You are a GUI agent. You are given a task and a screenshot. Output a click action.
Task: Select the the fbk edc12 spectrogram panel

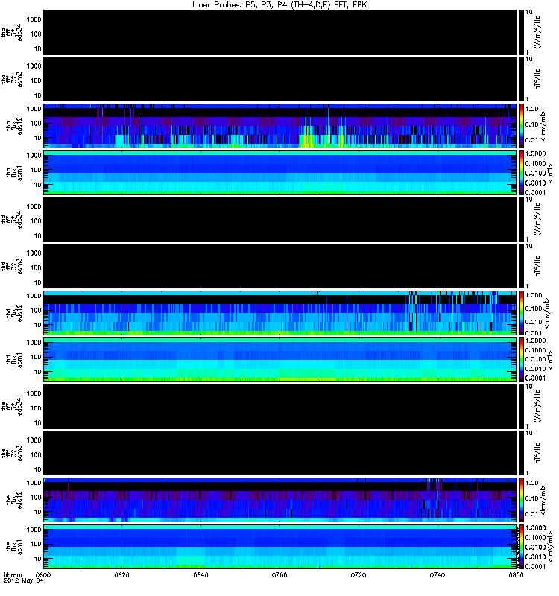(280, 500)
